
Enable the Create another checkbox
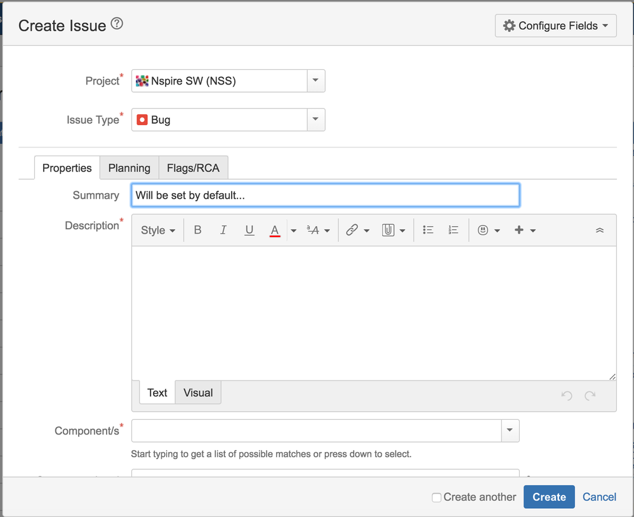click(437, 497)
